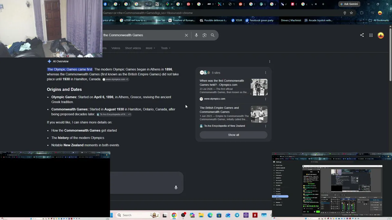Open the 'Arcade Joystick with...' bookmark
Screen dimensions: 392x220
click(318, 20)
